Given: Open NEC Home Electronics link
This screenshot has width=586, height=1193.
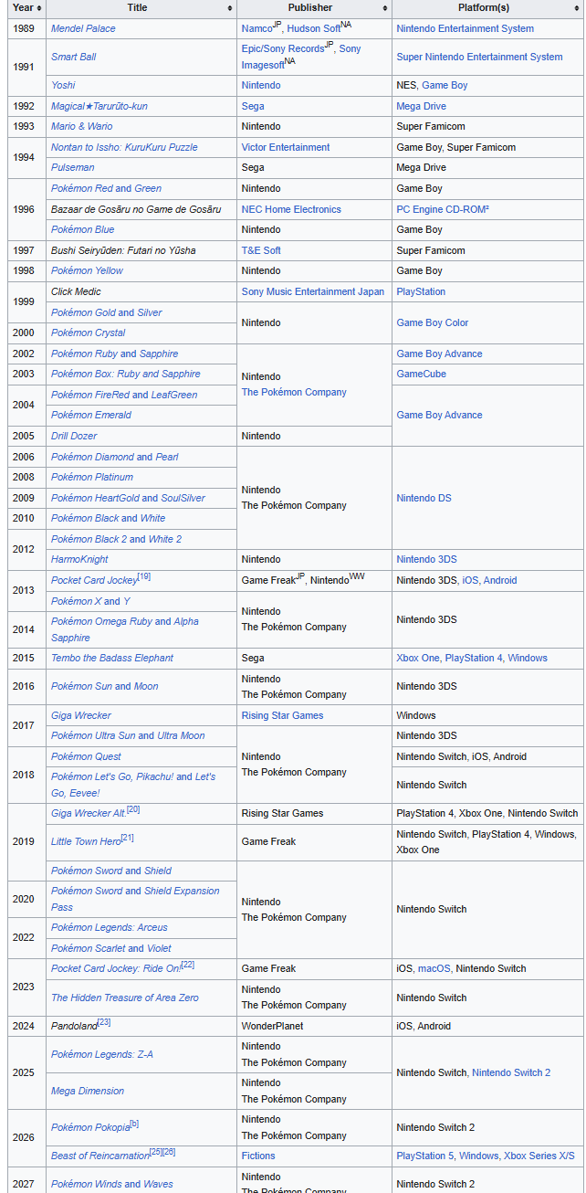Looking at the screenshot, I should tap(291, 209).
